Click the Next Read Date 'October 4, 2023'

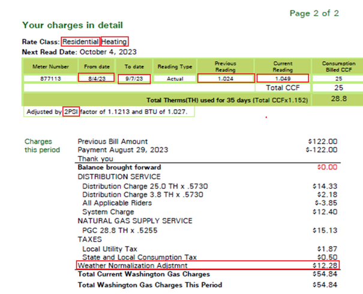click(108, 52)
